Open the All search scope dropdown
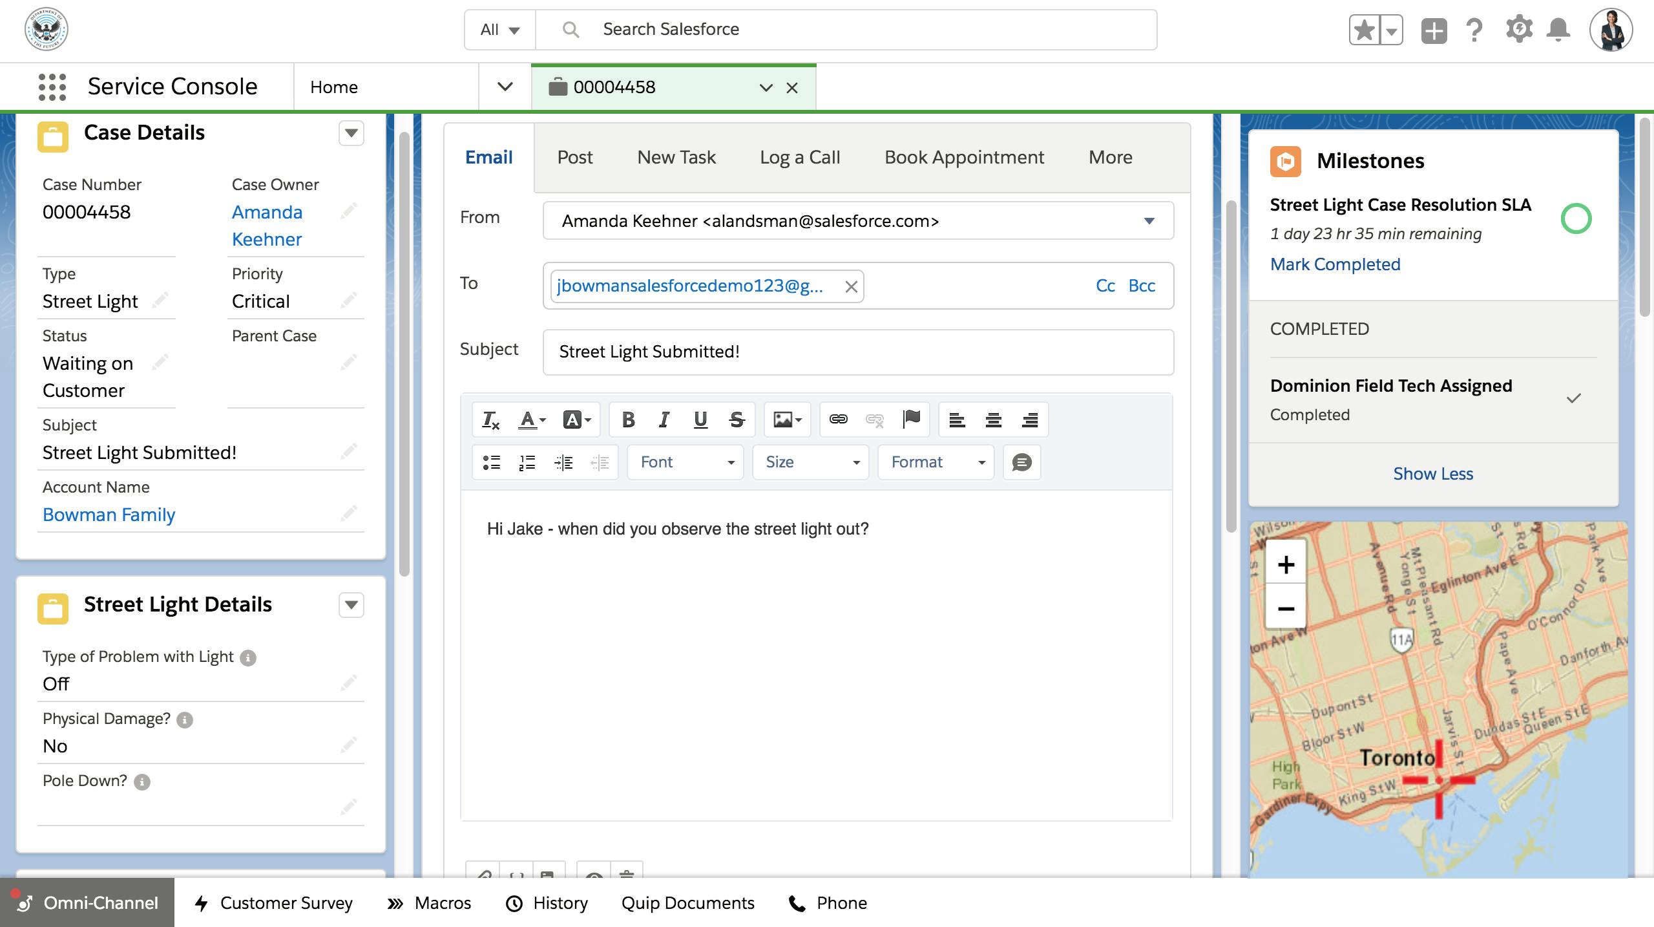Image resolution: width=1654 pixels, height=927 pixels. coord(500,30)
